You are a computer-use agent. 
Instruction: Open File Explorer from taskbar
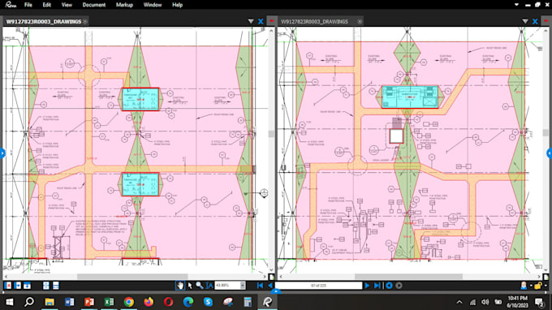tap(50, 302)
